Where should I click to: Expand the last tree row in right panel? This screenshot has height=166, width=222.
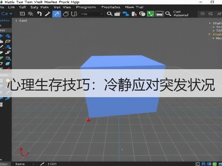(214, 38)
